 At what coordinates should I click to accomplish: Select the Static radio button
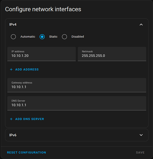coord(42,37)
